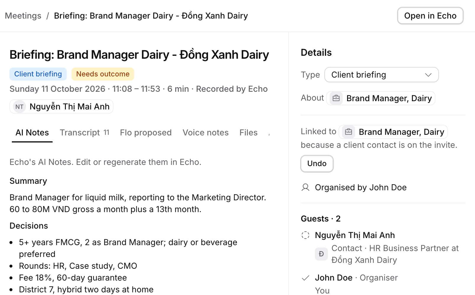Click the date line Sunday 11 October 2026
Viewport: 475px width, 295px height.
(x=139, y=89)
